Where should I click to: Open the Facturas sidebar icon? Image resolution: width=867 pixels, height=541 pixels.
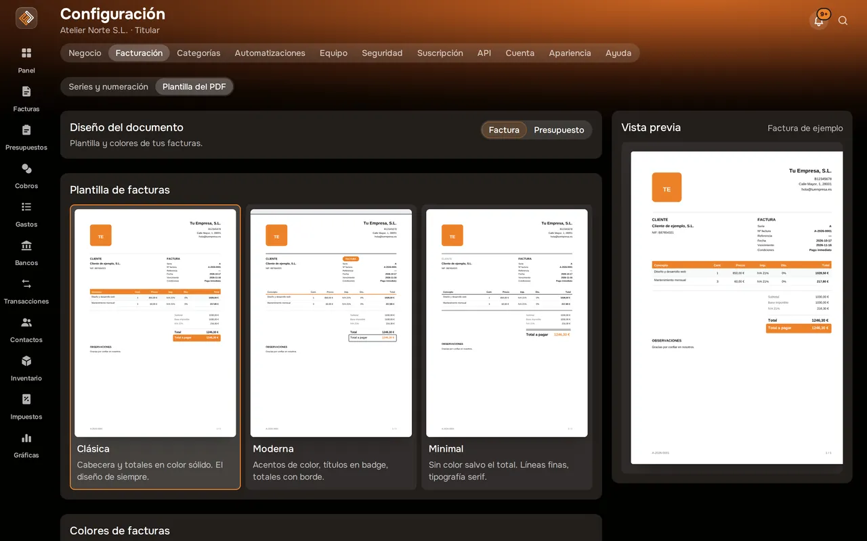click(x=26, y=91)
